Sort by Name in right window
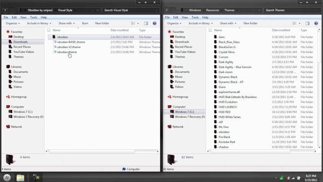The width and height of the screenshot is (323, 182). point(218,30)
